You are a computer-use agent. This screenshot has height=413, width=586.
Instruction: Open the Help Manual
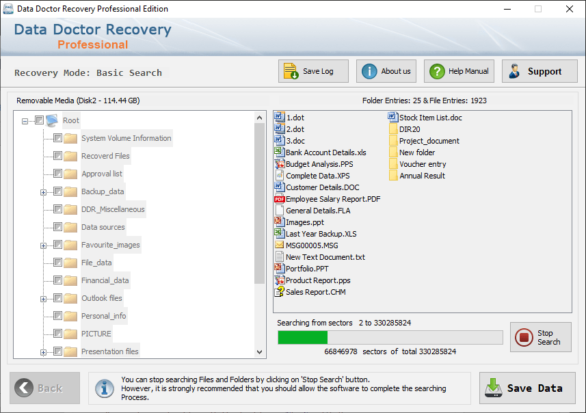[459, 71]
